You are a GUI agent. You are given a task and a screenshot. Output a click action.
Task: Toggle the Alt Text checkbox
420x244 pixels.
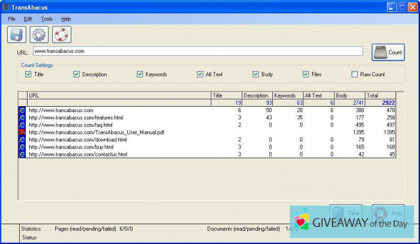point(200,74)
